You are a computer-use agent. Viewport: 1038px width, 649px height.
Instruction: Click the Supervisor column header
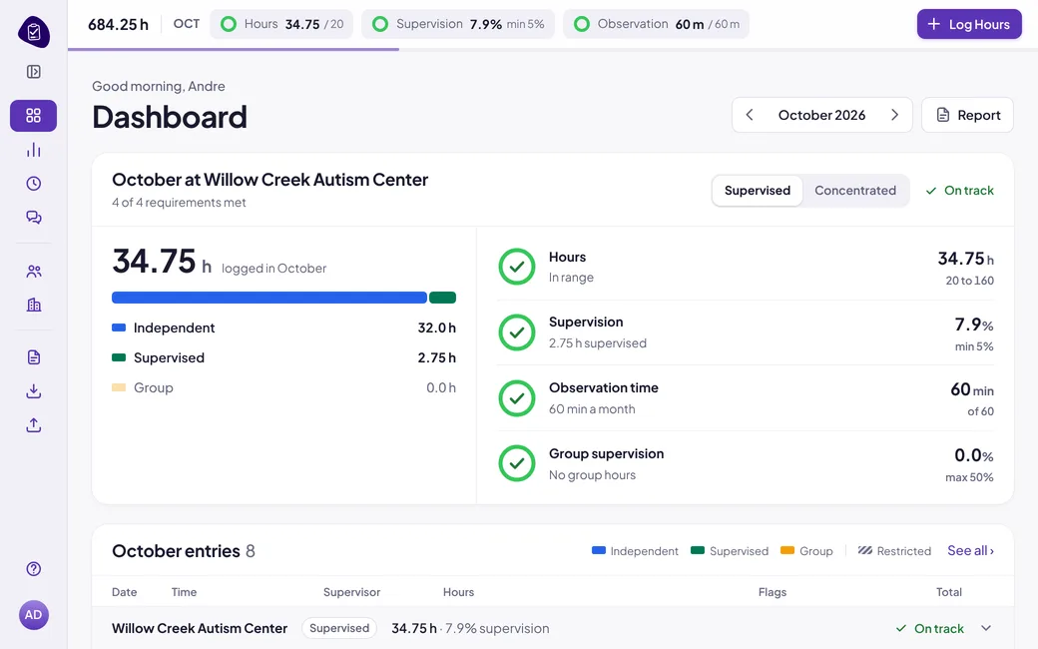[x=351, y=592]
